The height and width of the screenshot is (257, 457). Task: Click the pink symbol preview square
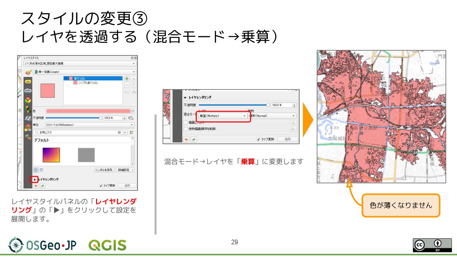(x=48, y=91)
